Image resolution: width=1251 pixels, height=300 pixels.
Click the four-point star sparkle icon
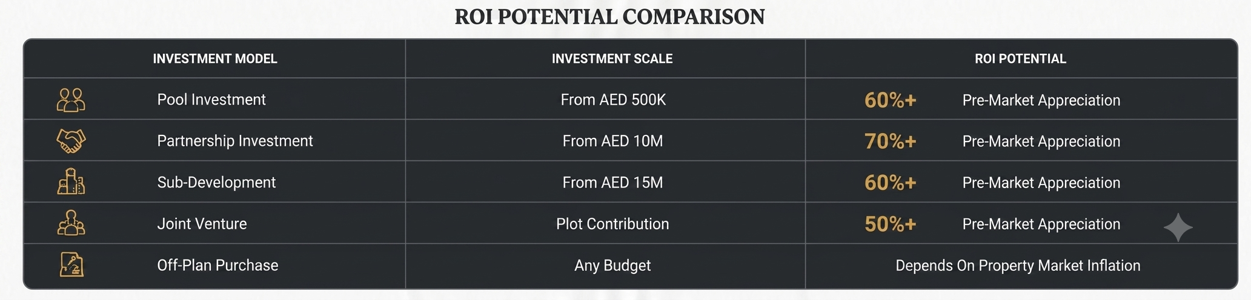(x=1178, y=227)
